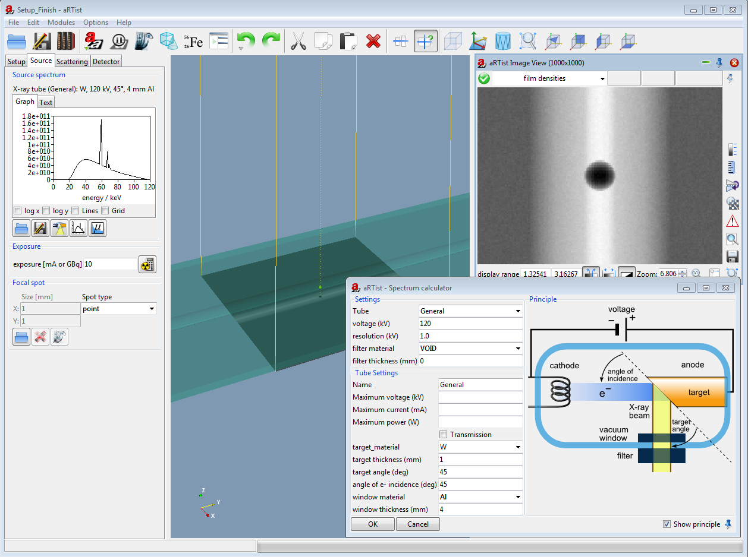
Task: Click the scissors cut icon
Action: pyautogui.click(x=298, y=42)
